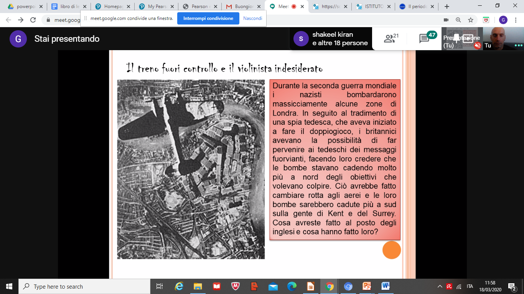Click the Interrompi condivisione button
The image size is (524, 294).
point(208,18)
